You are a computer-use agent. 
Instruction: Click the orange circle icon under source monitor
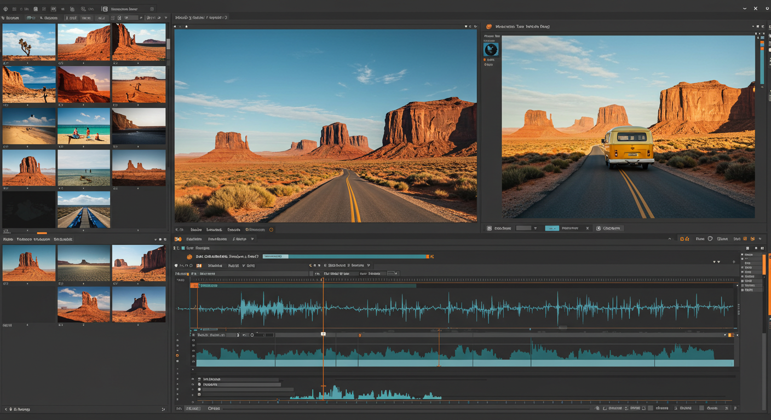click(271, 230)
